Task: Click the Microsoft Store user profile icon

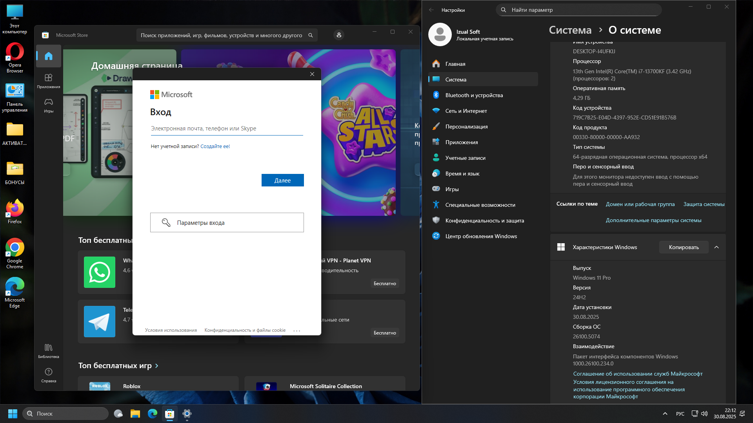Action: [339, 35]
